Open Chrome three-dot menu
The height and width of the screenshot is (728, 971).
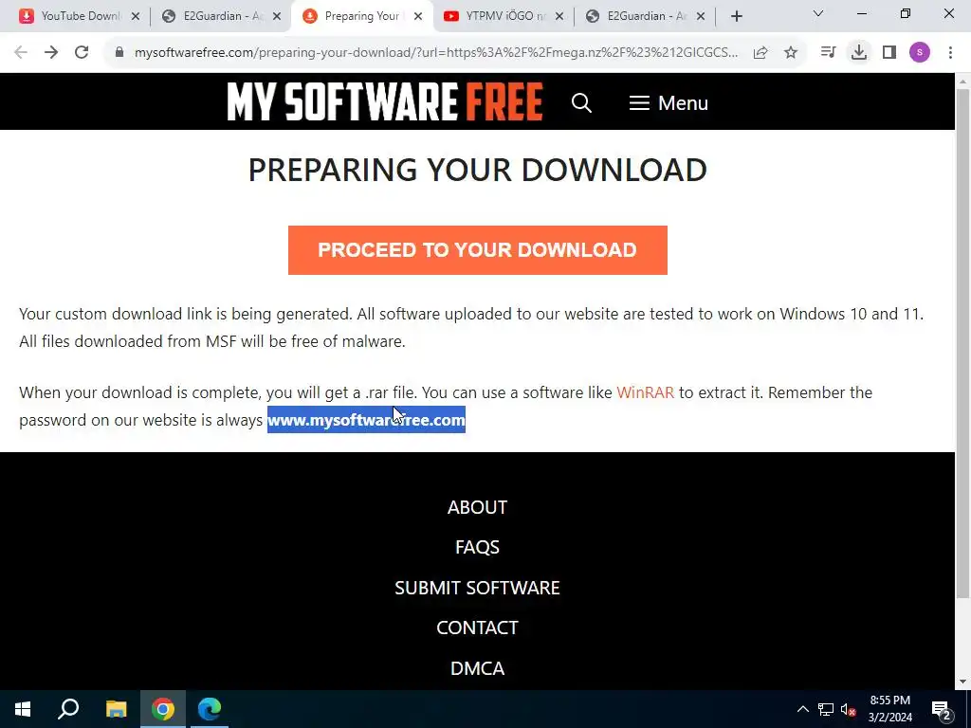[x=950, y=53]
